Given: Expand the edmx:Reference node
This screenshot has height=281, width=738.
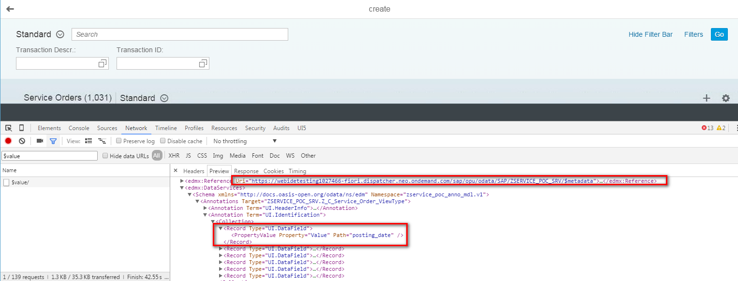Looking at the screenshot, I should tap(182, 181).
